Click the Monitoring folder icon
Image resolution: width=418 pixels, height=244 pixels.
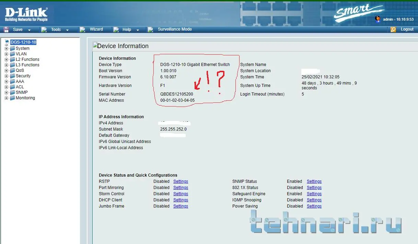pos(12,98)
